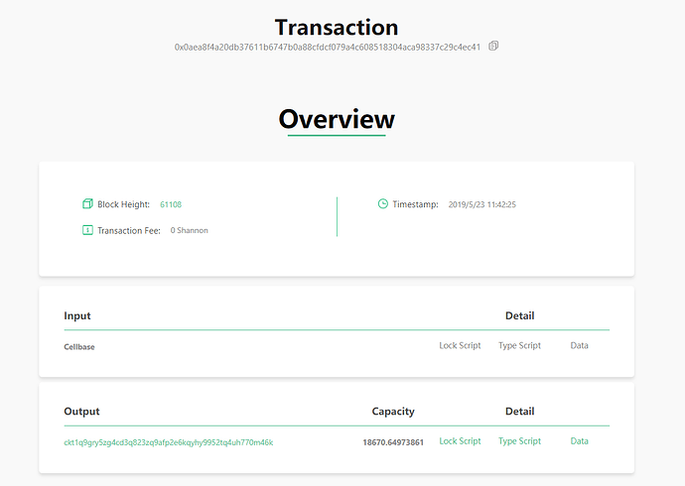Click the Transaction page title
The width and height of the screenshot is (685, 486).
tap(337, 28)
